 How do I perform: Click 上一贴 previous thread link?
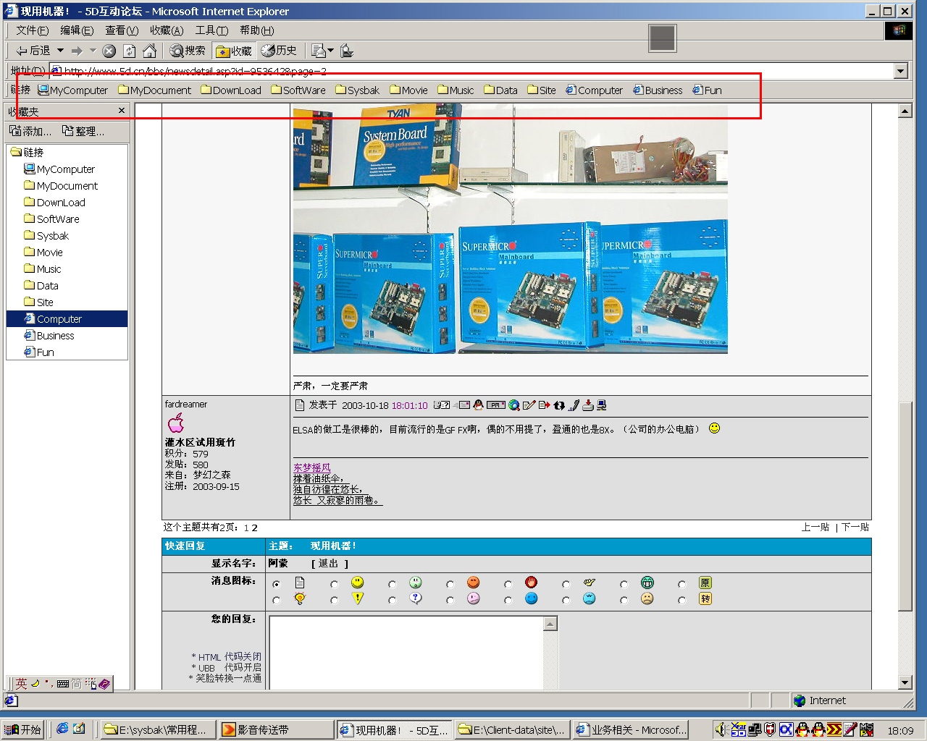click(x=815, y=528)
